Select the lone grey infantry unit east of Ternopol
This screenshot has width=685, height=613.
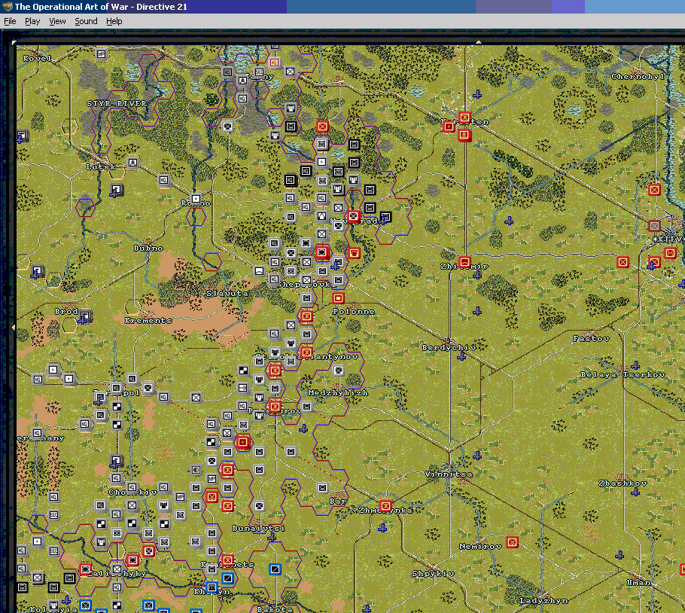point(196,398)
